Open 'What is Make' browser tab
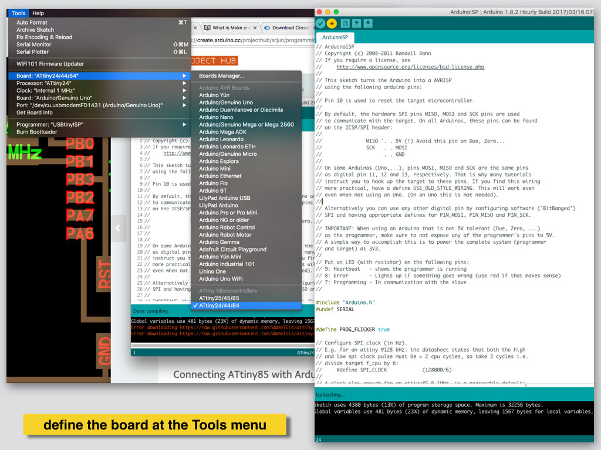This screenshot has width=601, height=450. click(231, 28)
